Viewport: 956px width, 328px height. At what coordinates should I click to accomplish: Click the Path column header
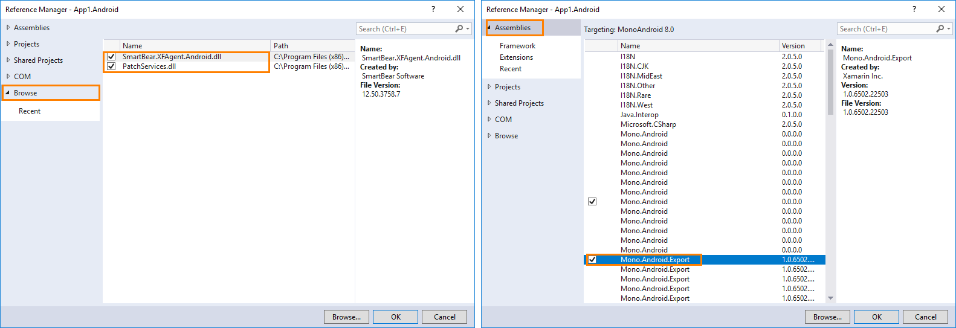[281, 46]
